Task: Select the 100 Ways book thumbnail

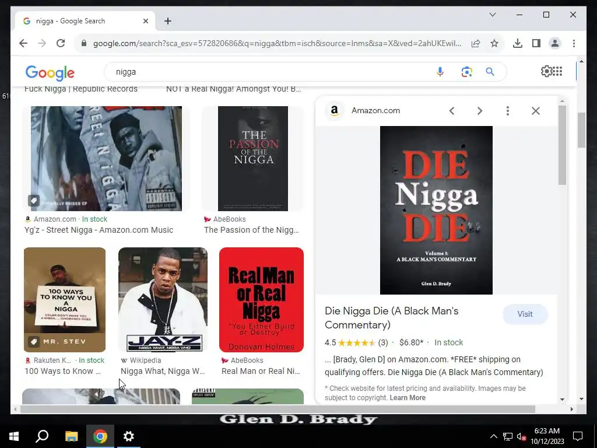Action: point(65,300)
